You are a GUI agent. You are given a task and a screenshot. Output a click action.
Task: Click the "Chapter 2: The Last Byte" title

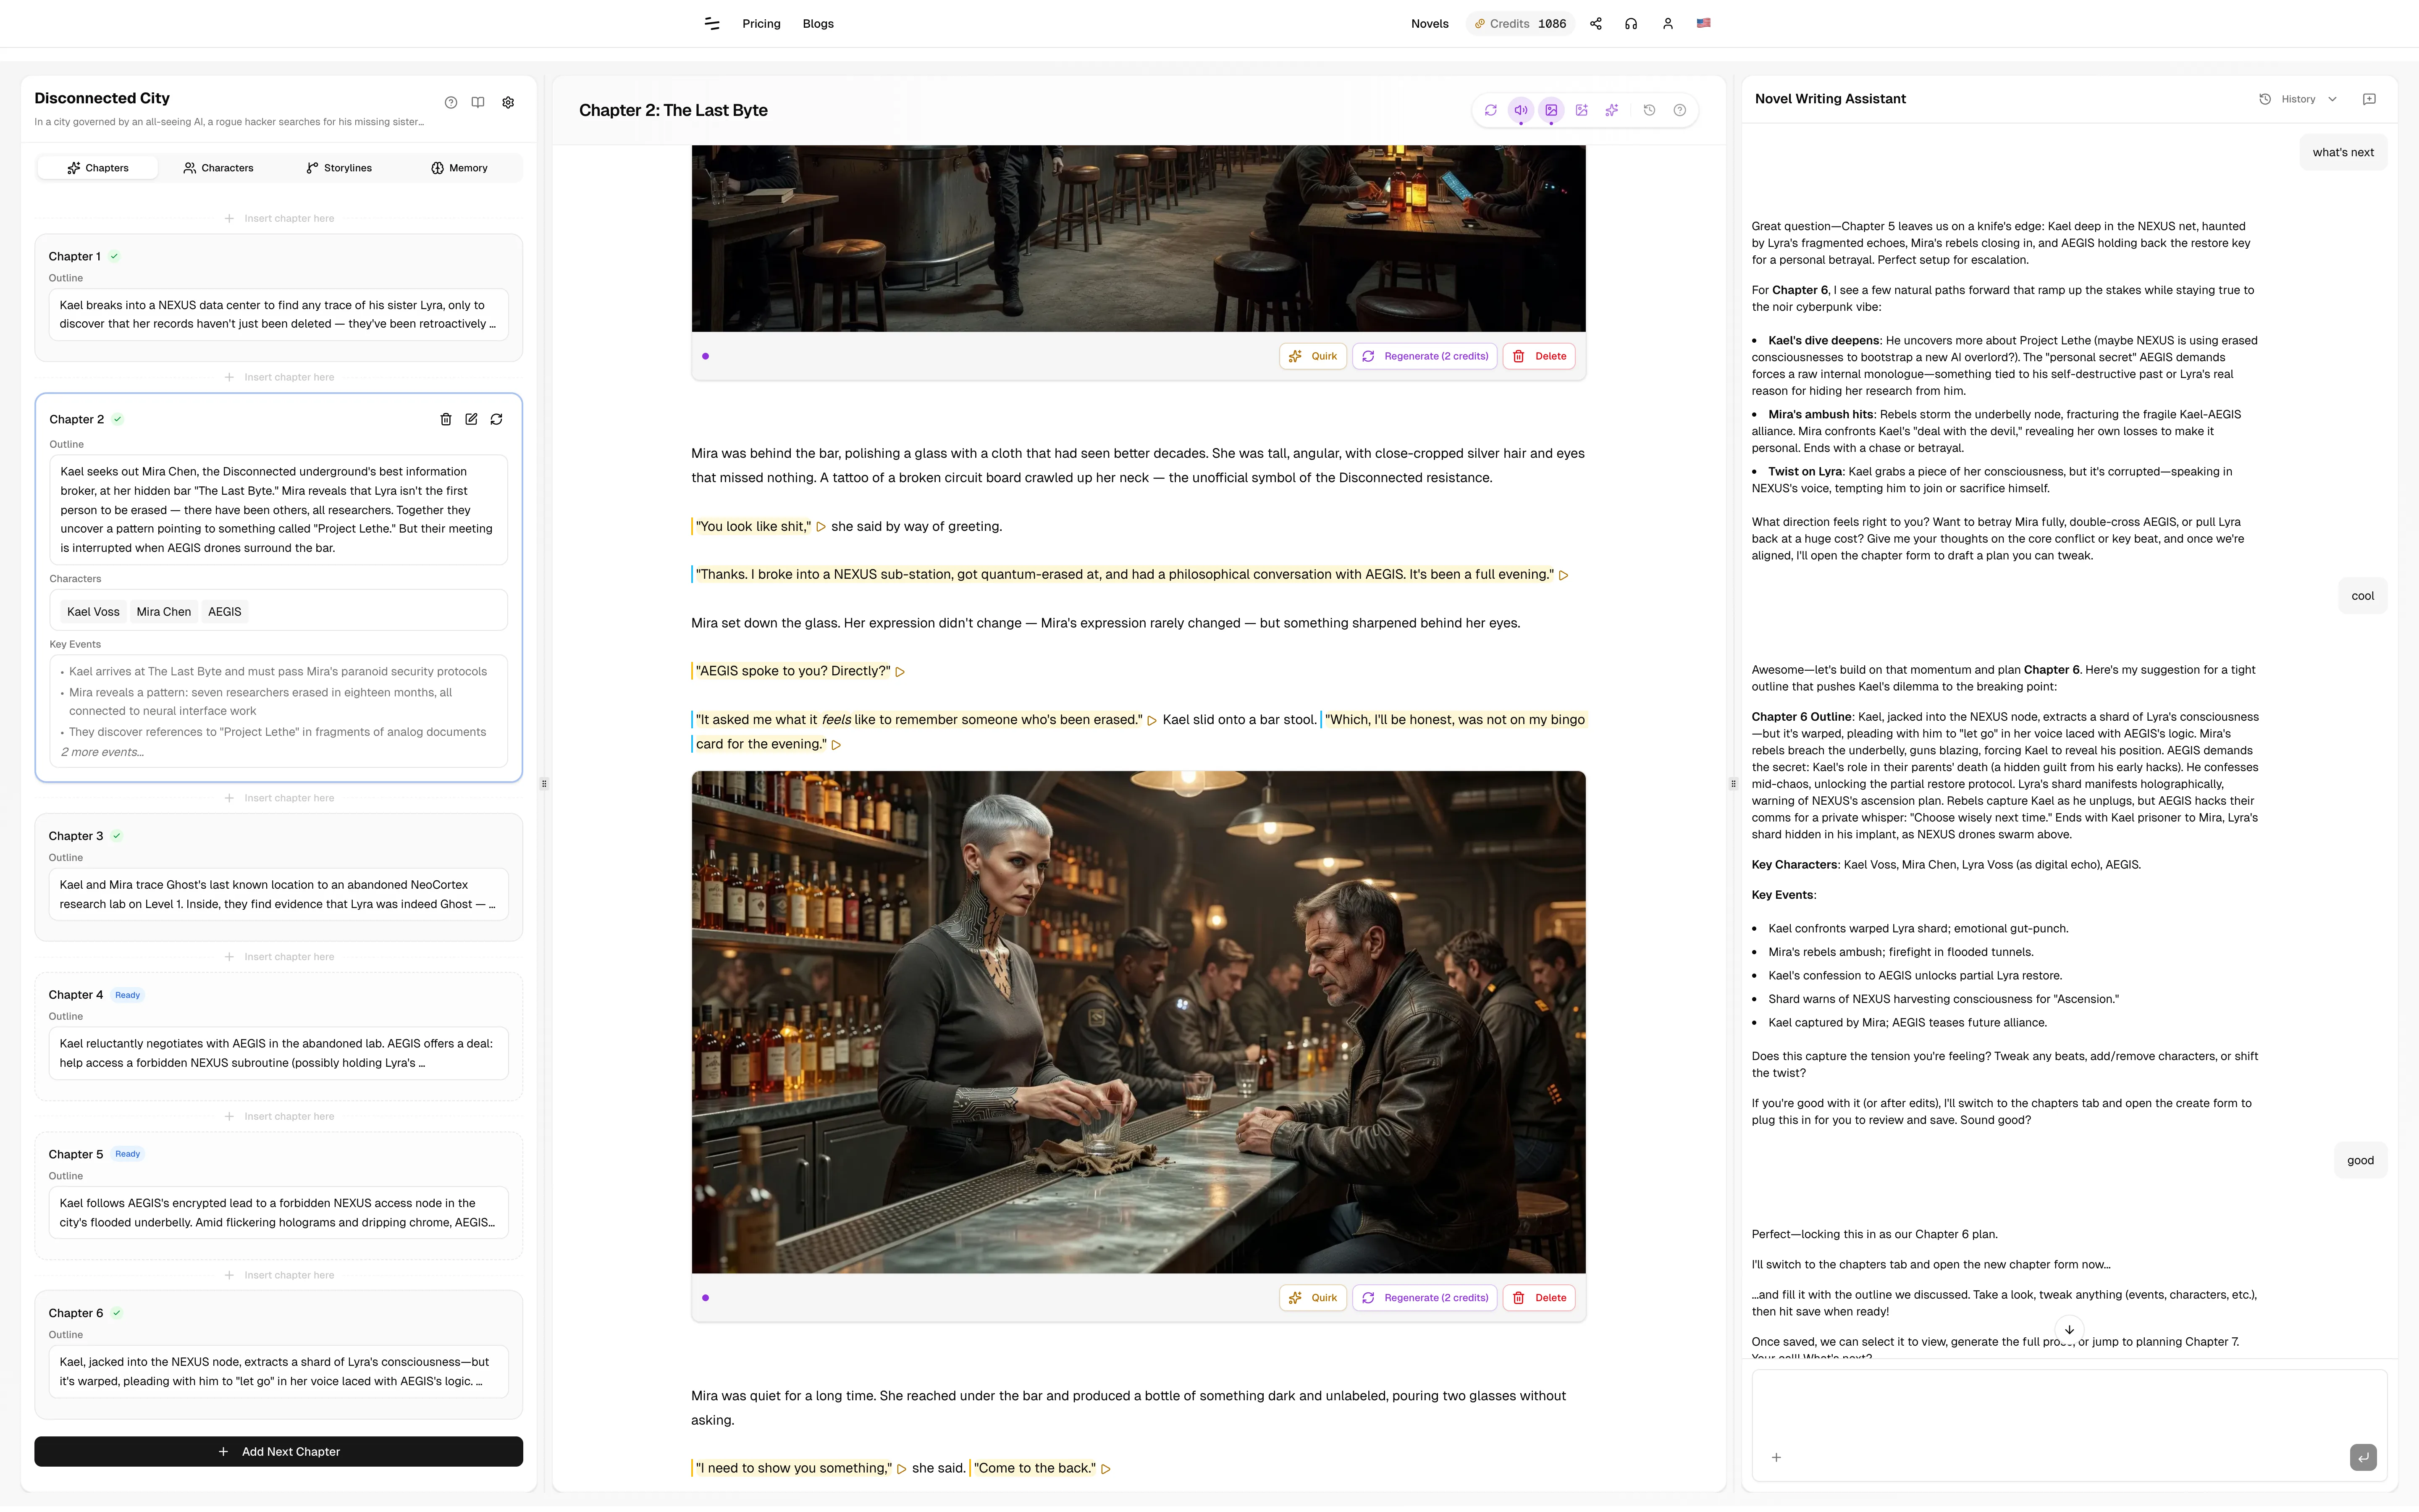[673, 110]
